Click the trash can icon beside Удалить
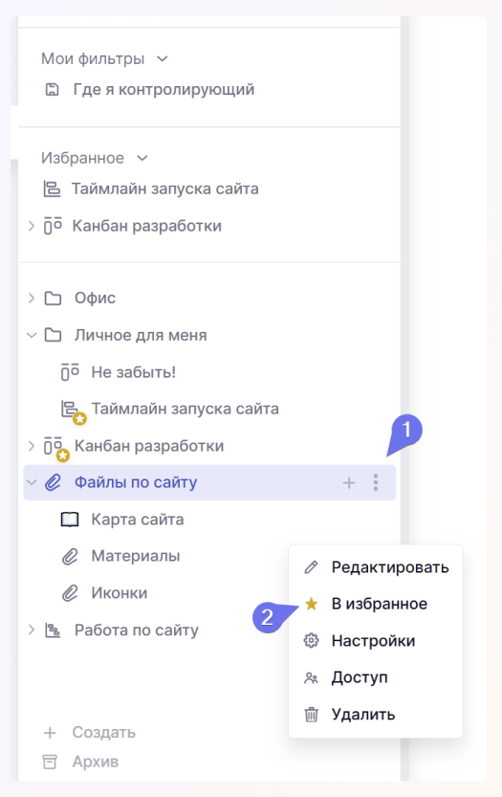 point(311,714)
